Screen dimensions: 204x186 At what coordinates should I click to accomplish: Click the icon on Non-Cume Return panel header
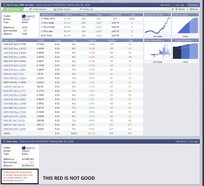click(169, 40)
